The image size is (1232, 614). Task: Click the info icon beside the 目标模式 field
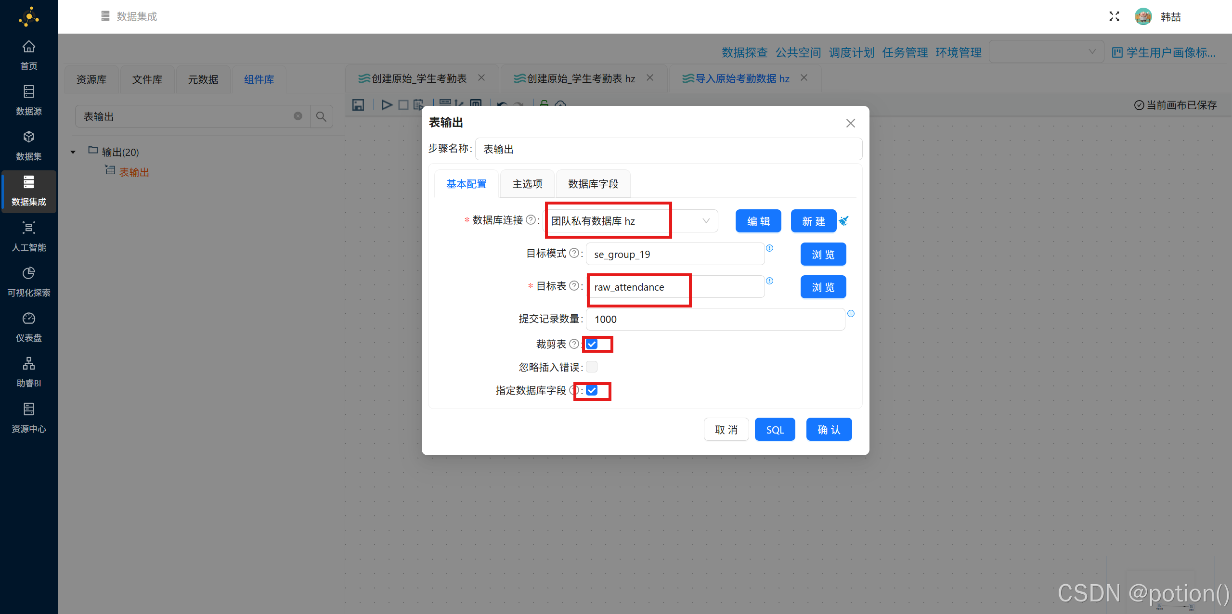pyautogui.click(x=769, y=248)
